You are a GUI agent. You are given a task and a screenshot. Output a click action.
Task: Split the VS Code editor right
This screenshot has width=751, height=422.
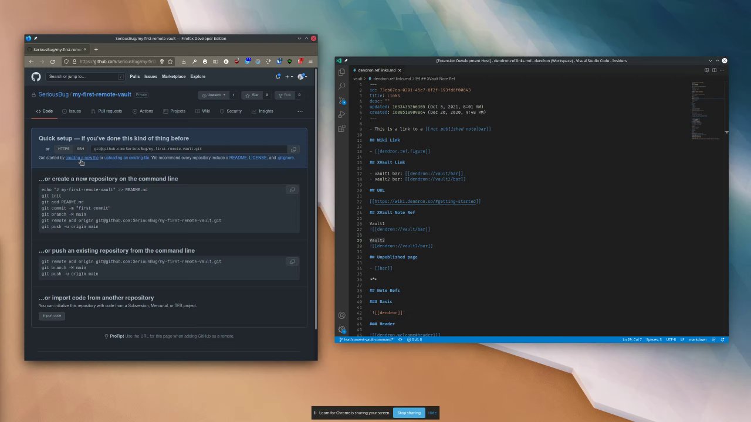tap(715, 70)
